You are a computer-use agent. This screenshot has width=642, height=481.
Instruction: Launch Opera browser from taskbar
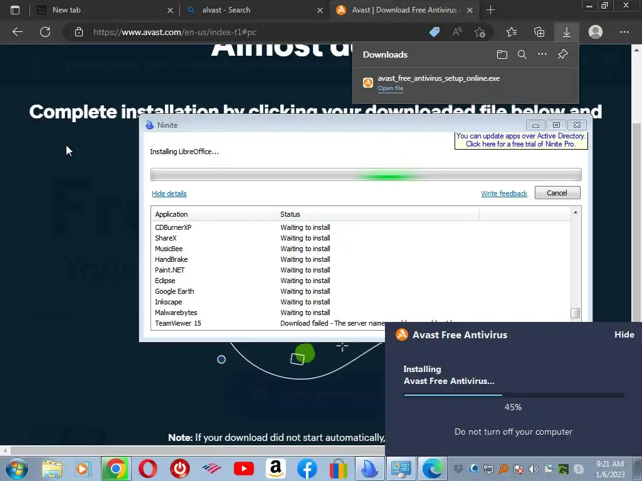[148, 468]
